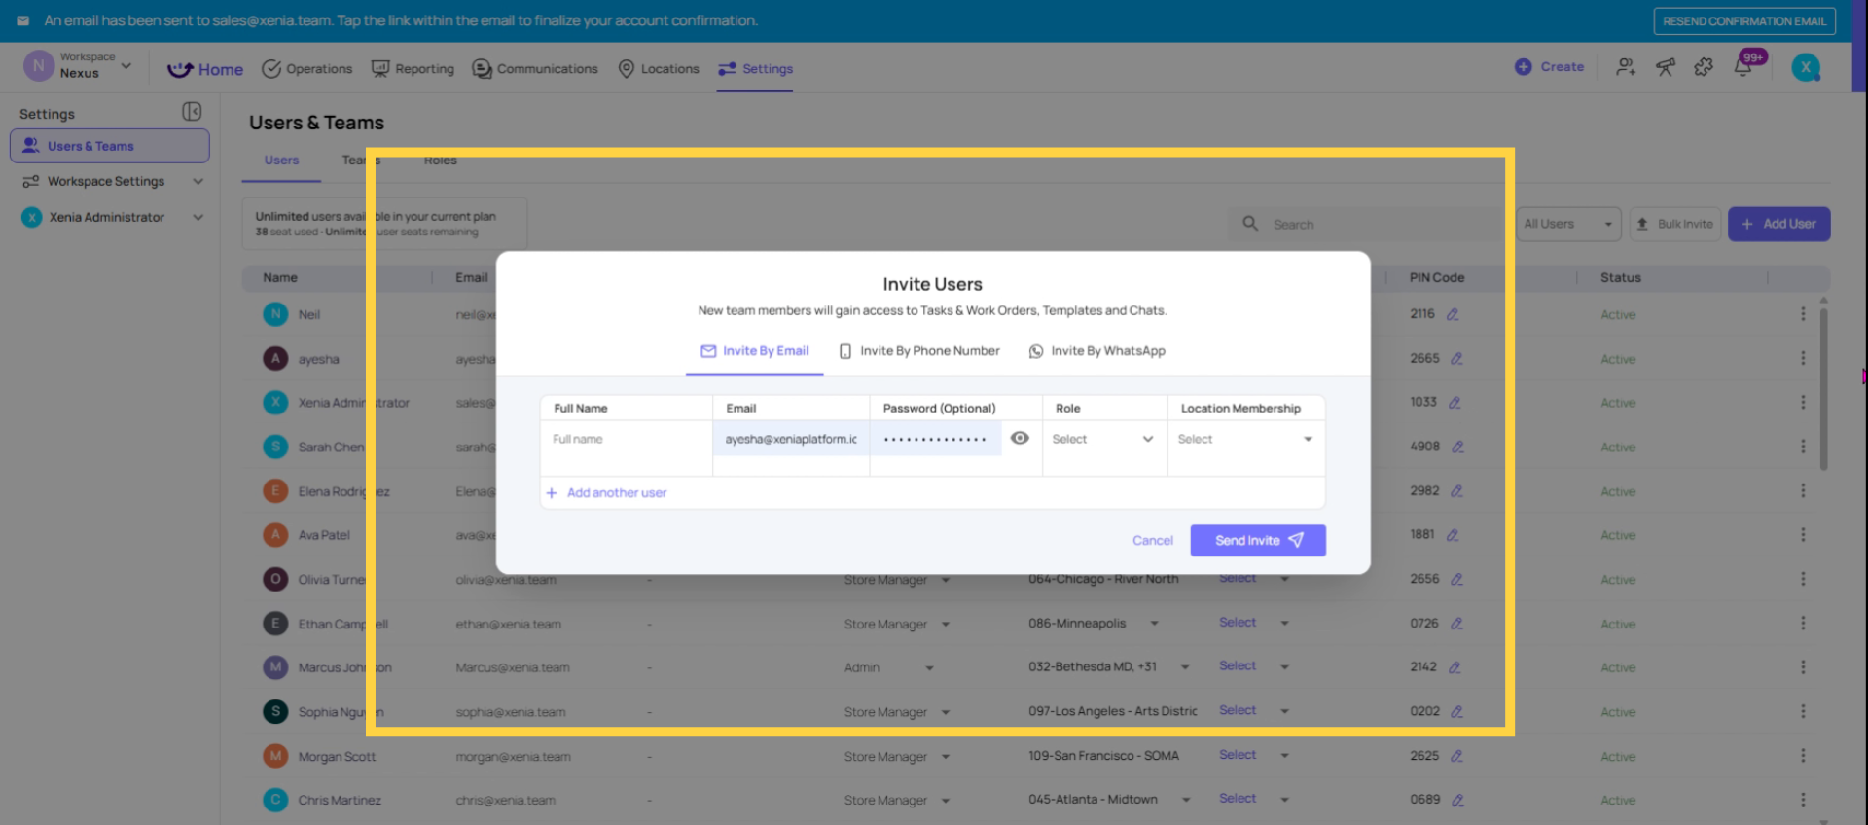Screen dimensions: 1868x825
Task: Click the Create button in top bar
Action: coord(1549,67)
